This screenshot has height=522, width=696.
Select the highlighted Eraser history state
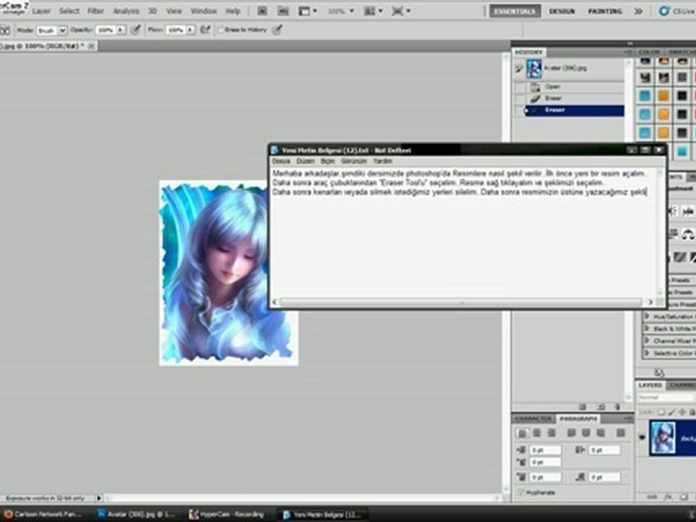tap(574, 109)
